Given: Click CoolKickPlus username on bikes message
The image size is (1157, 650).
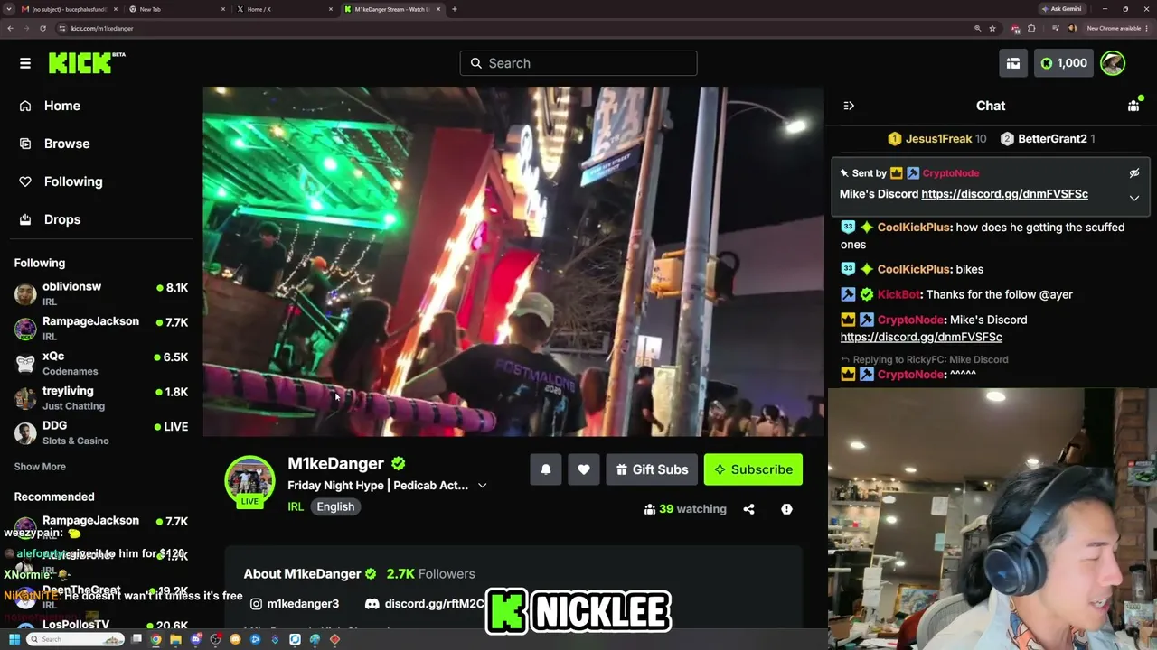Looking at the screenshot, I should pyautogui.click(x=914, y=269).
